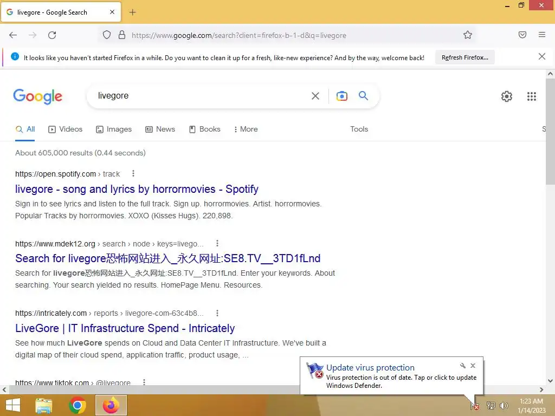Reload the page with refresh icon
555x416 pixels.
click(52, 35)
